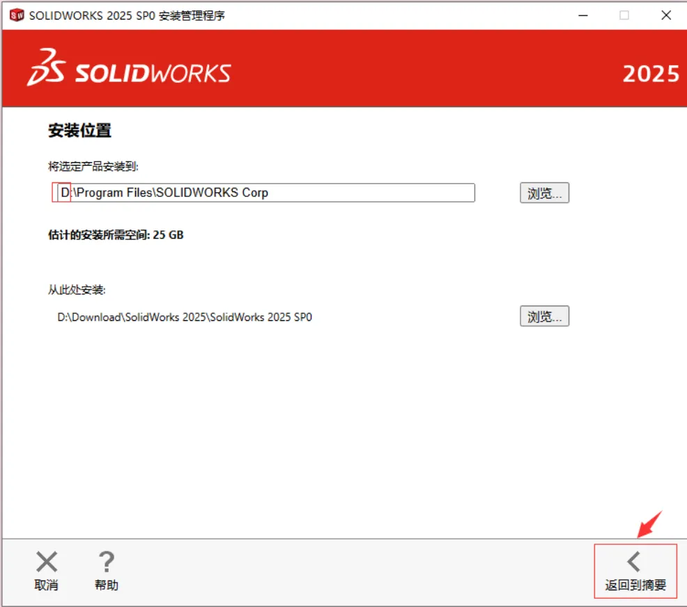
Task: Click the 2025 version text in banner
Action: 651,74
